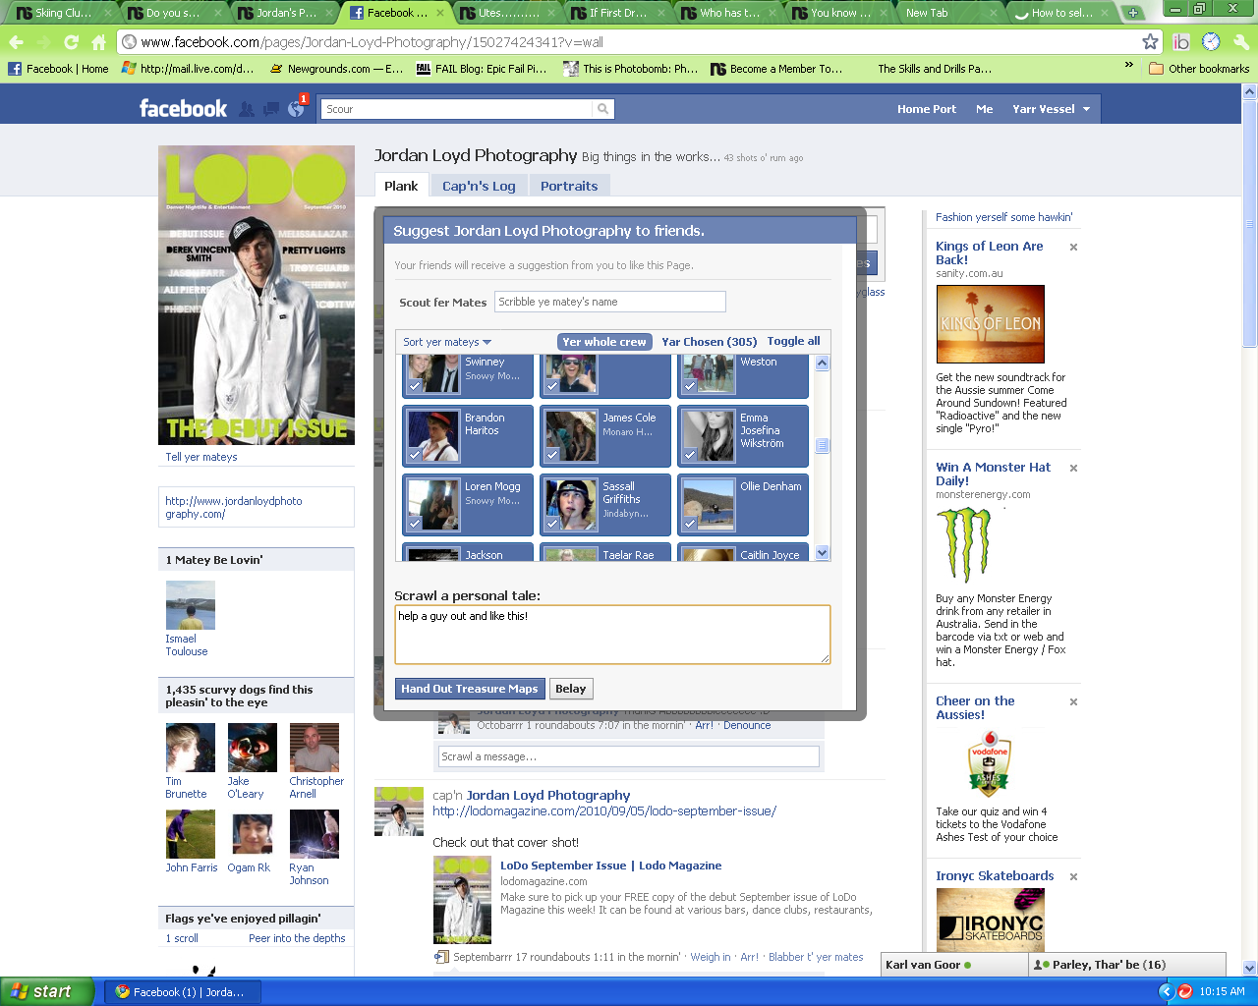The image size is (1258, 1006).
Task: Click the magnifying glass in the Scour search box
Action: pyautogui.click(x=601, y=109)
